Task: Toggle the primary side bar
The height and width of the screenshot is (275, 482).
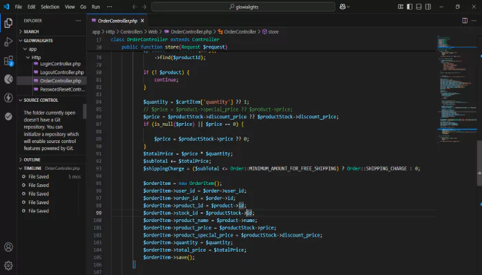Action: 410,7
